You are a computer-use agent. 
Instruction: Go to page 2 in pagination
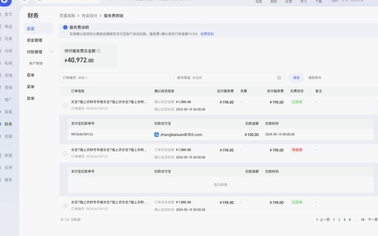point(339,220)
